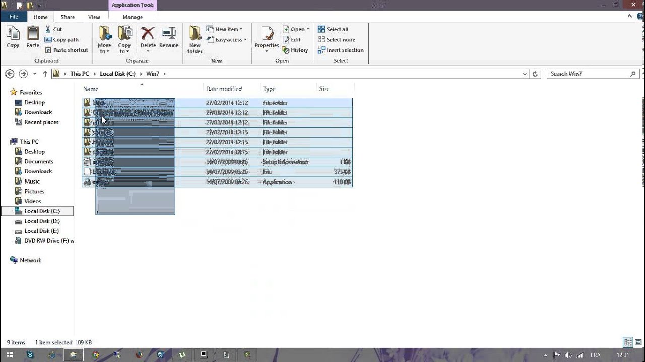645x362 pixels.
Task: Expand the Move to dropdown
Action: [x=104, y=49]
